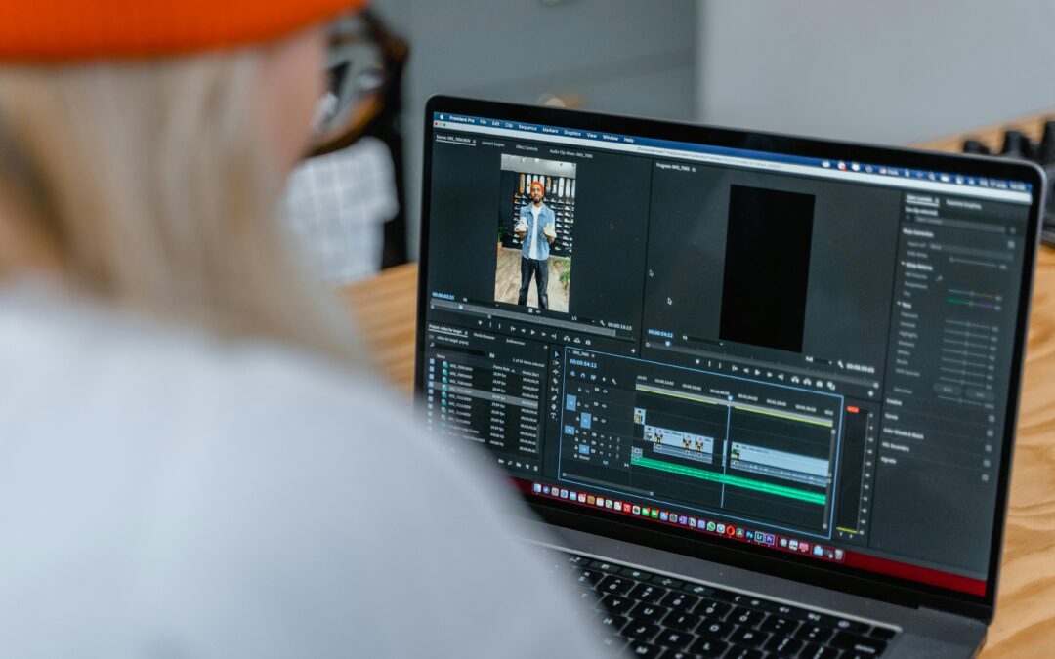The image size is (1055, 659).
Task: Open the Sequence menu in menu bar
Action: pos(527,127)
